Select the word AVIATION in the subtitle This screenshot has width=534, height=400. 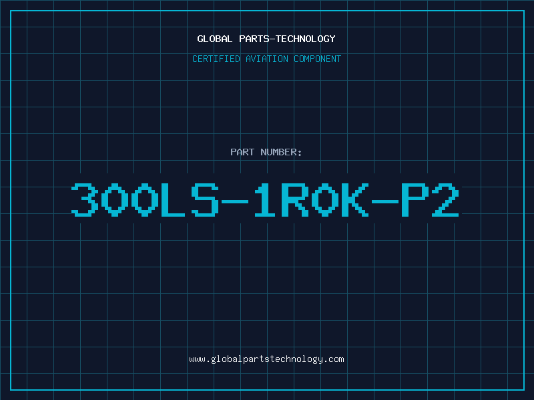click(267, 59)
